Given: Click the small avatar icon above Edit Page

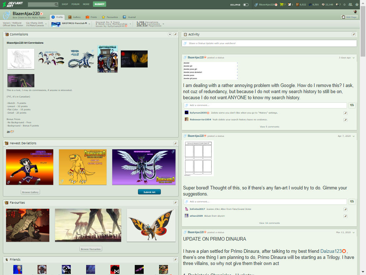Looking at the screenshot, I should (x=355, y=12).
